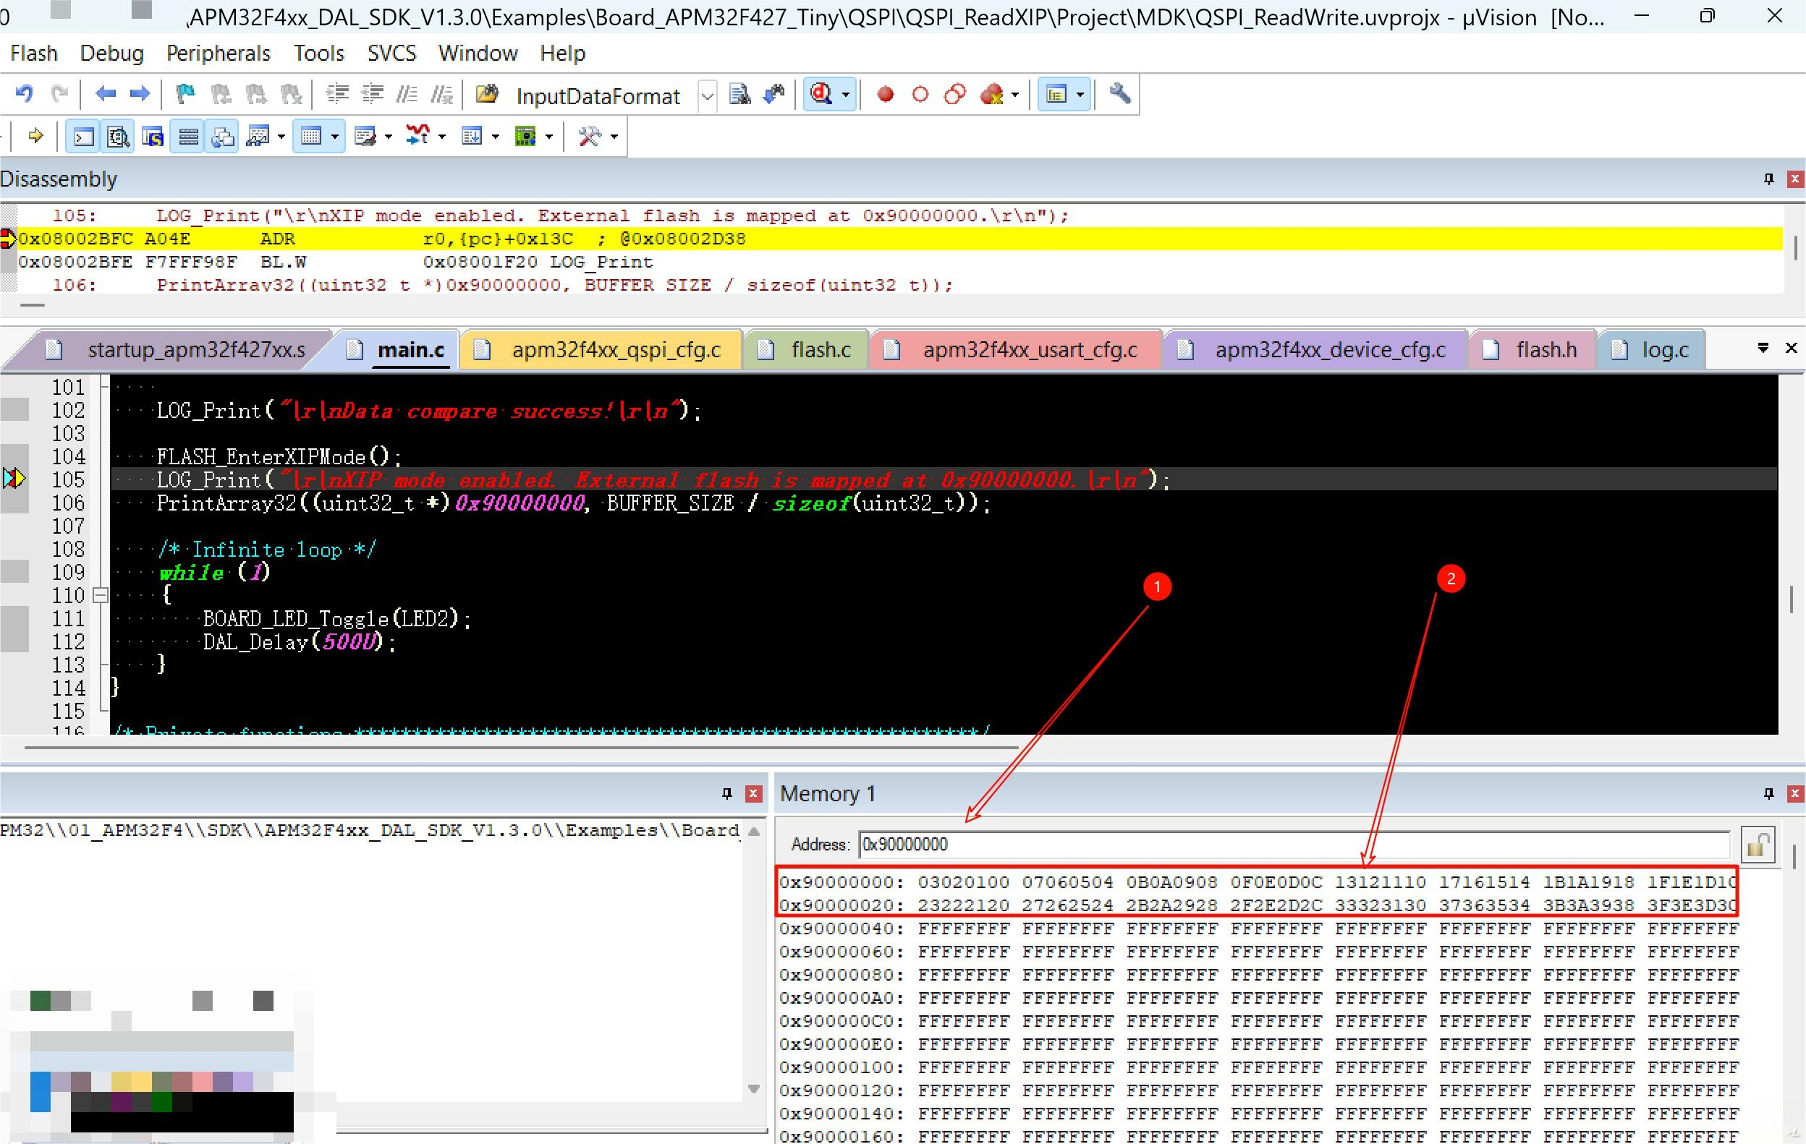
Task: Close the Disassembly panel
Action: 1794,179
